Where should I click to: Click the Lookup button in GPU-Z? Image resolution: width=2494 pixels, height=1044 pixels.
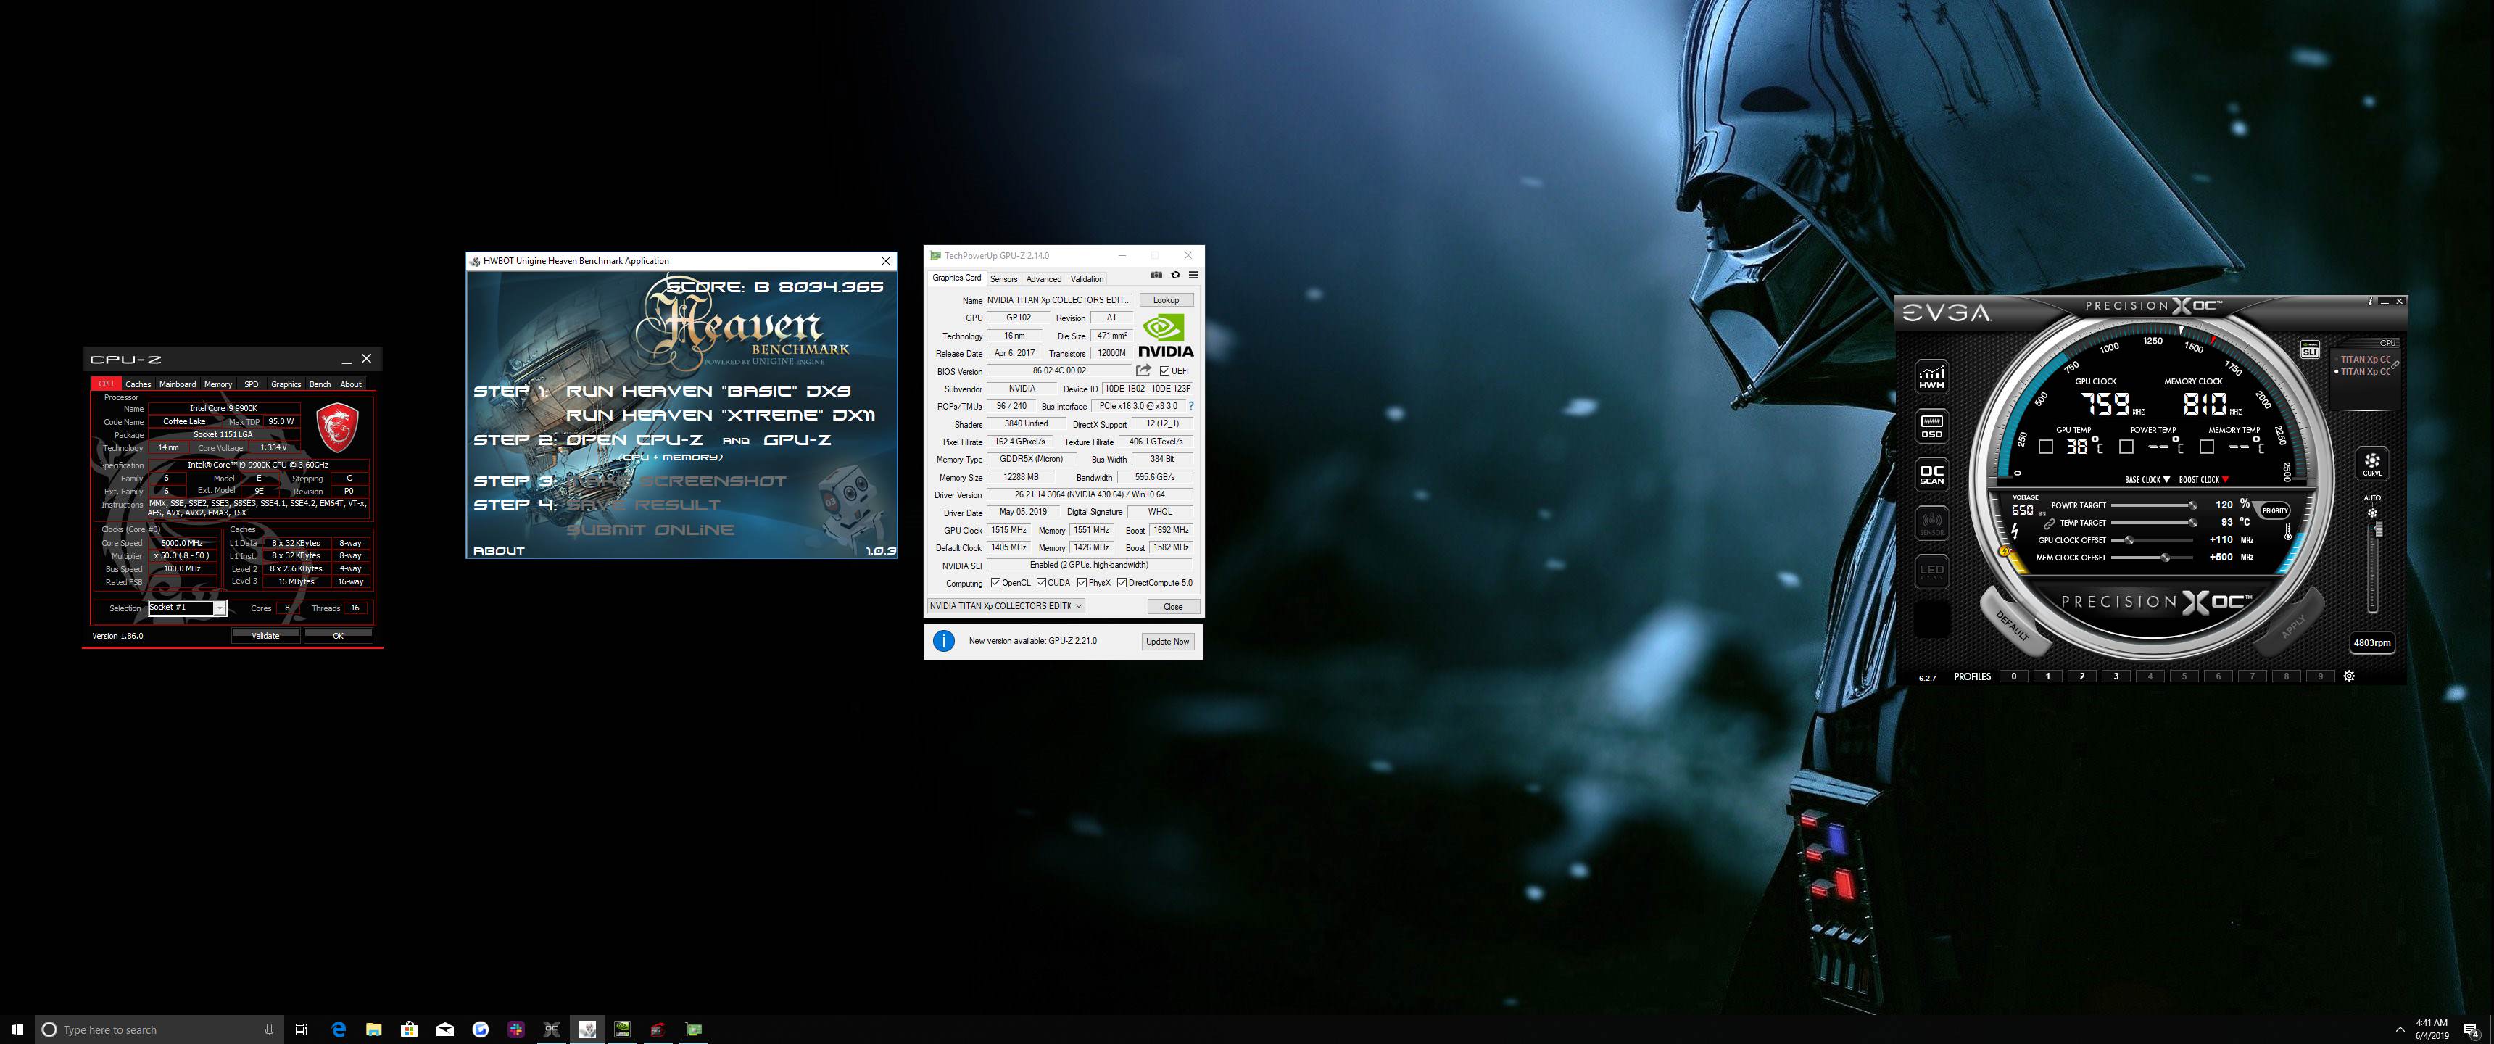click(1166, 300)
